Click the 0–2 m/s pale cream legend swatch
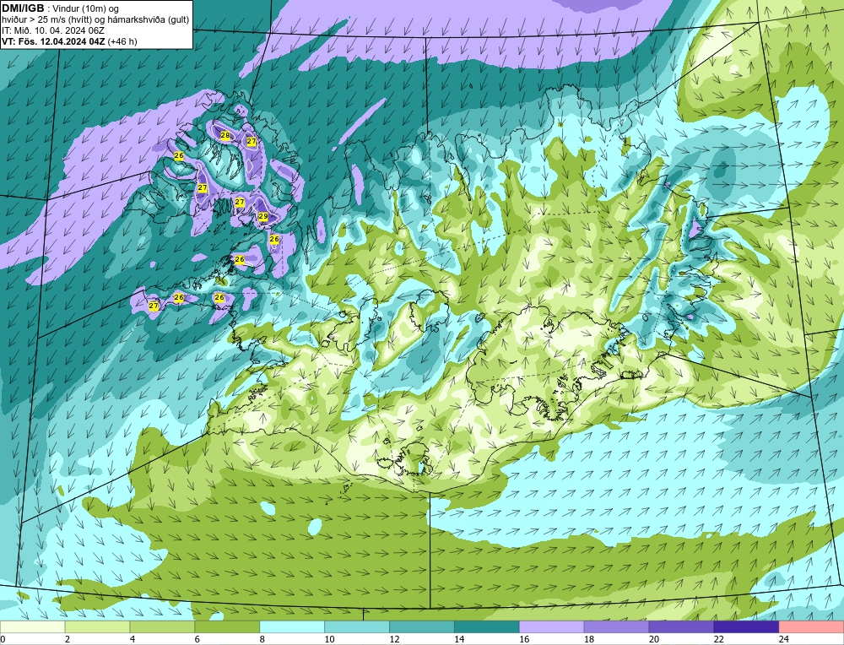The width and height of the screenshot is (844, 645). (32, 627)
